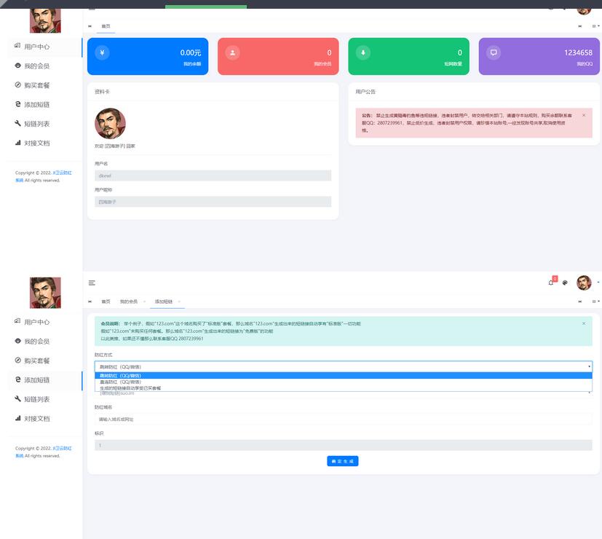602x539 pixels.
Task: Close the teal 会员说明 notice banner
Action: (x=583, y=323)
